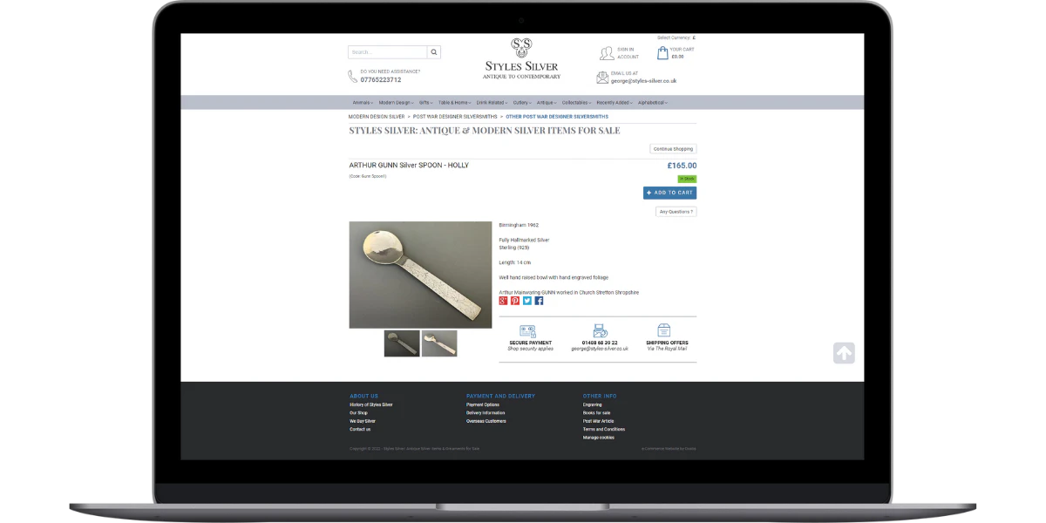Image resolution: width=1046 pixels, height=523 pixels.
Task: Share product on Google Plus
Action: 503,301
